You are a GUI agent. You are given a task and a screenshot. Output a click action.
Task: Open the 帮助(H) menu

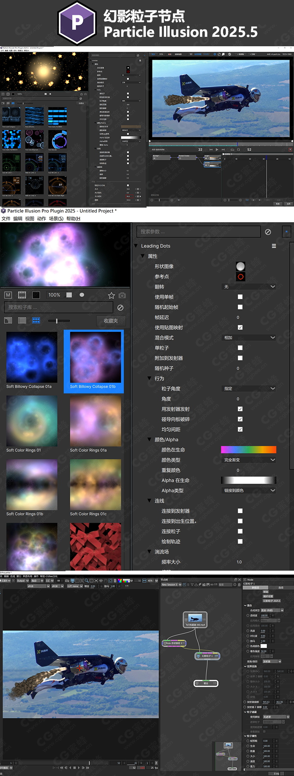point(73,219)
